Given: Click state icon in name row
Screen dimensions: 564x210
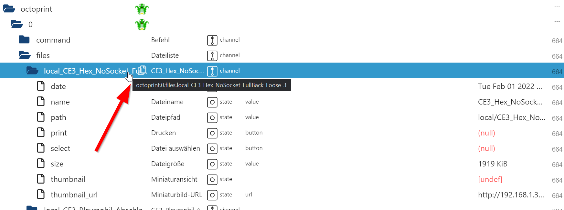Looking at the screenshot, I should pos(212,102).
